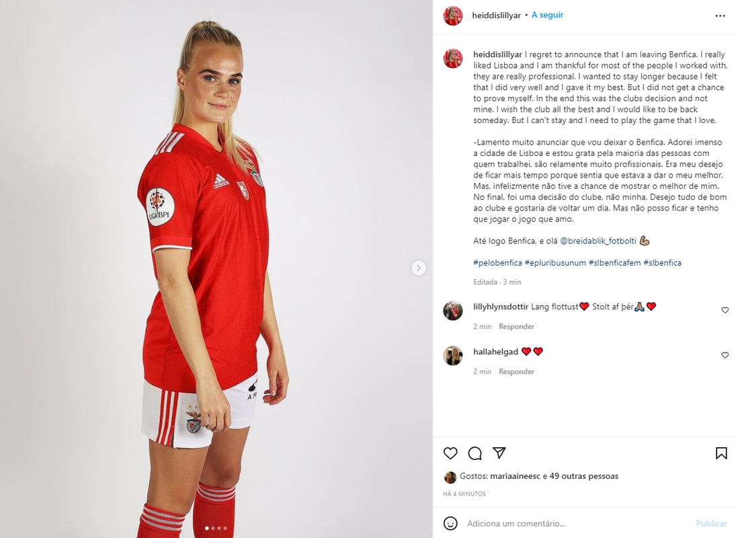Click the A seguir following button

click(x=547, y=15)
